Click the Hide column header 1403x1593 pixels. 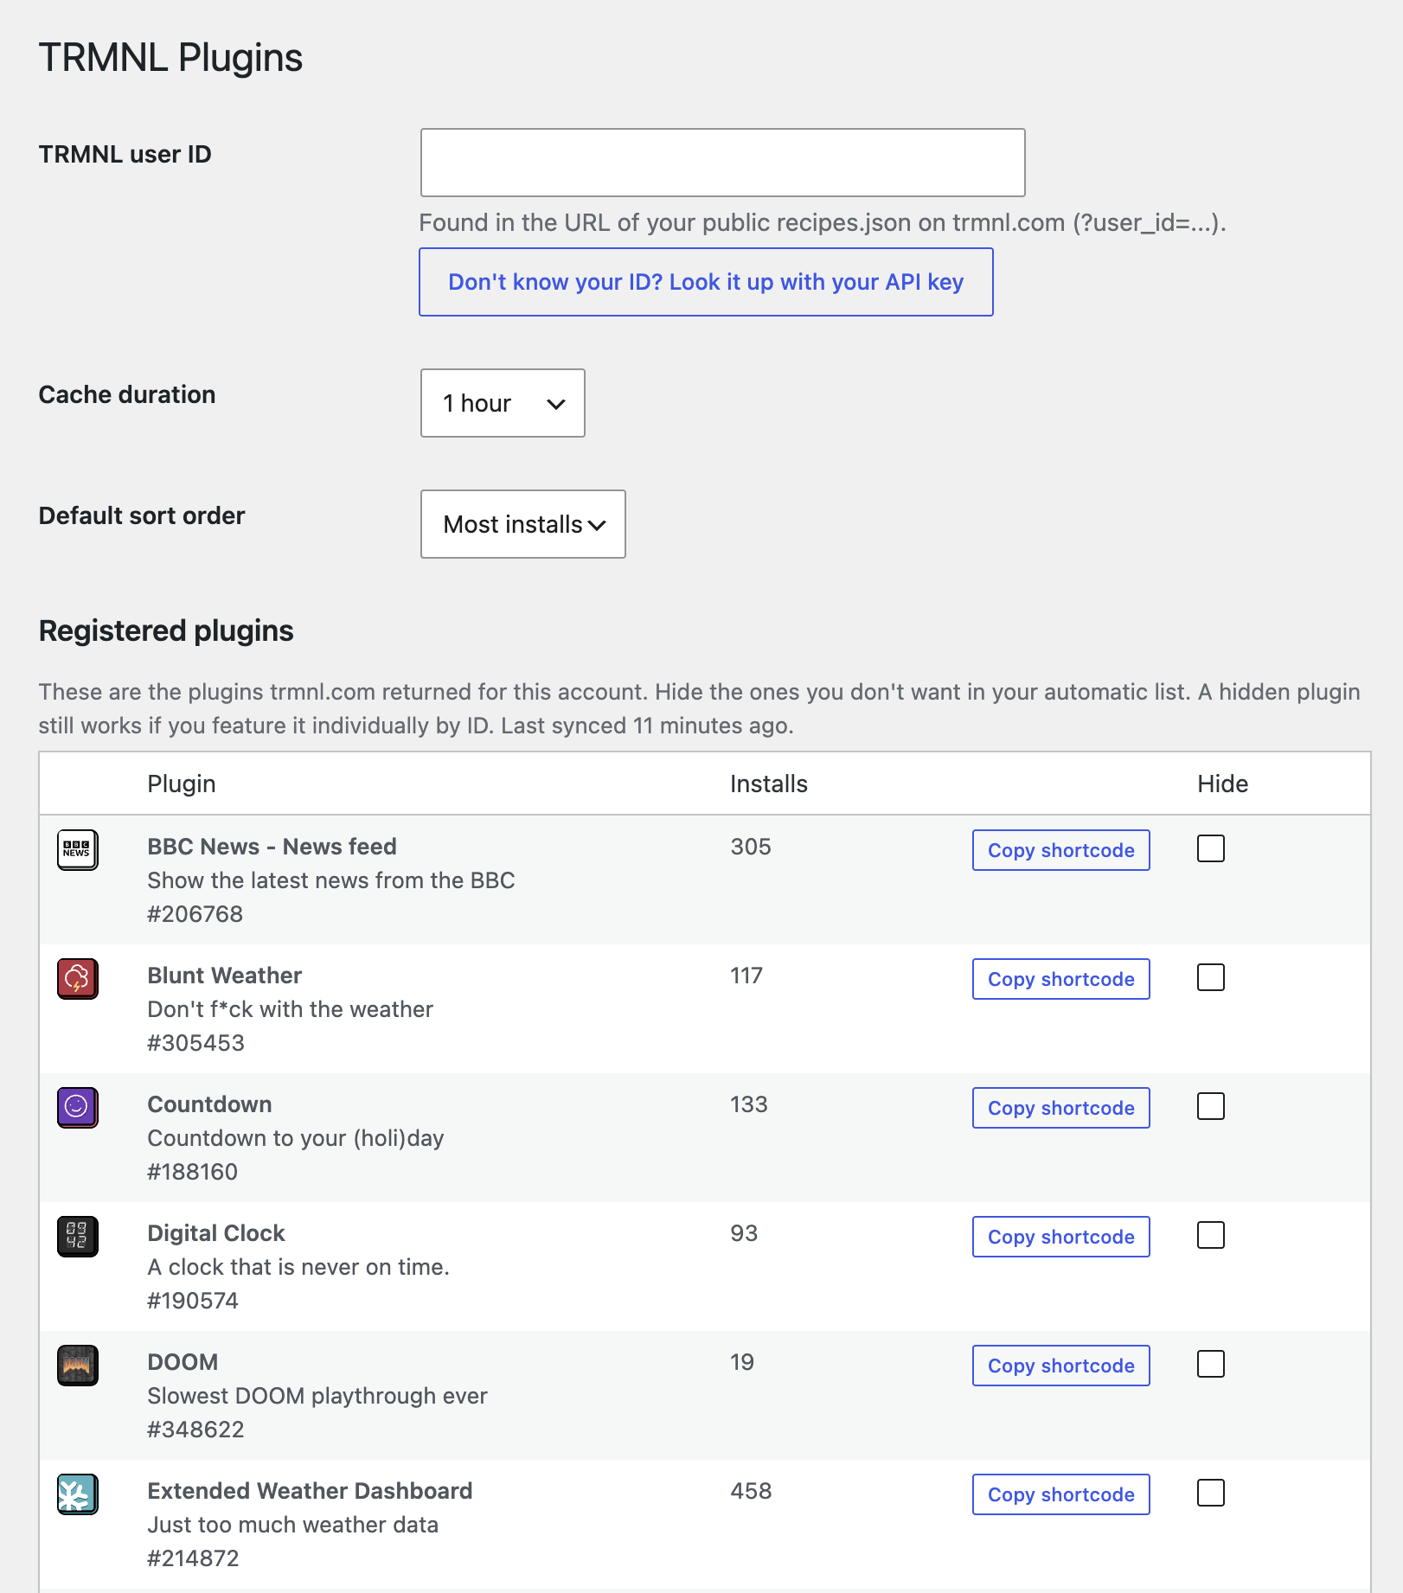tap(1222, 784)
